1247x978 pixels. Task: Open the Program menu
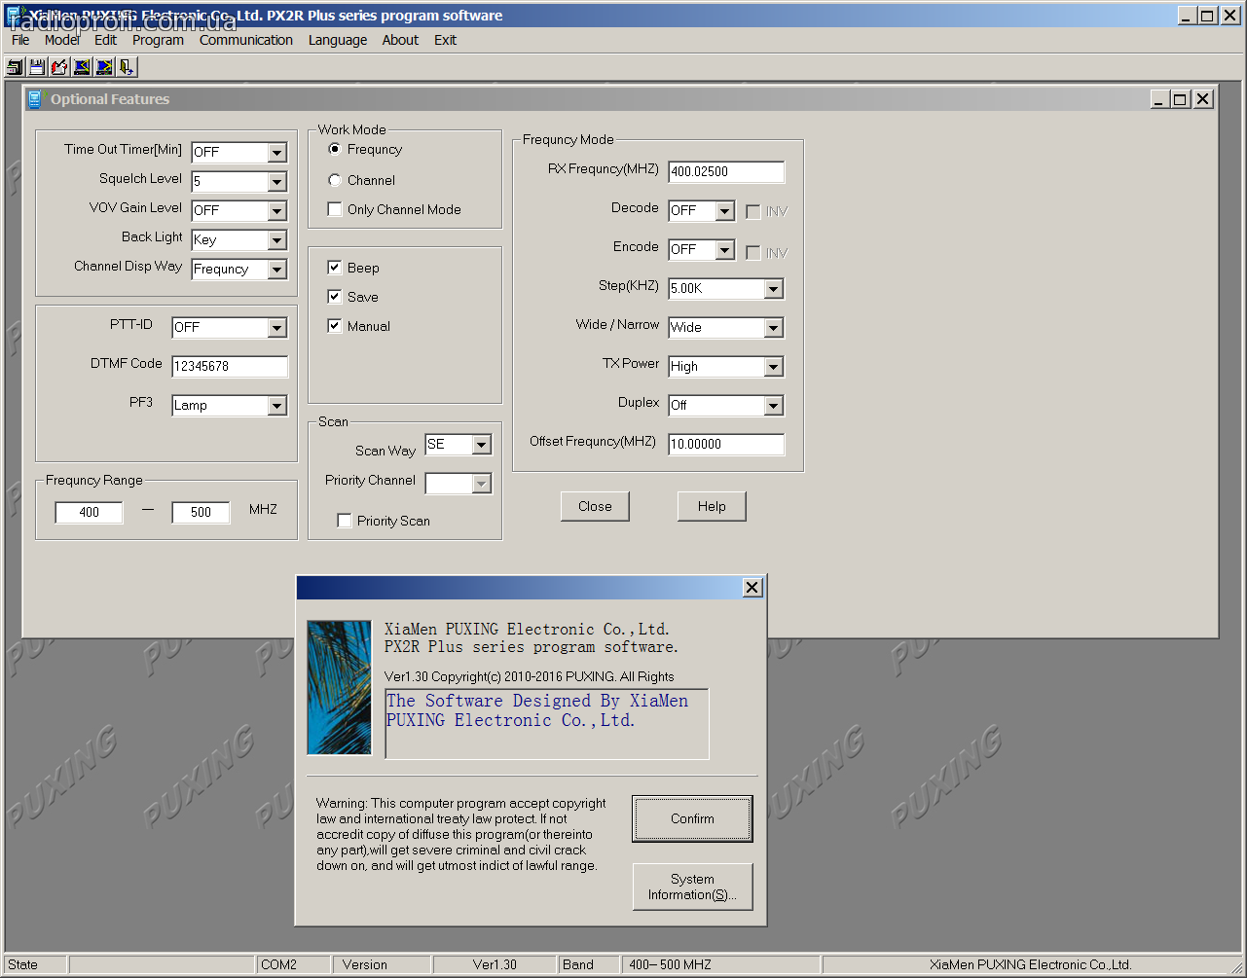click(158, 40)
